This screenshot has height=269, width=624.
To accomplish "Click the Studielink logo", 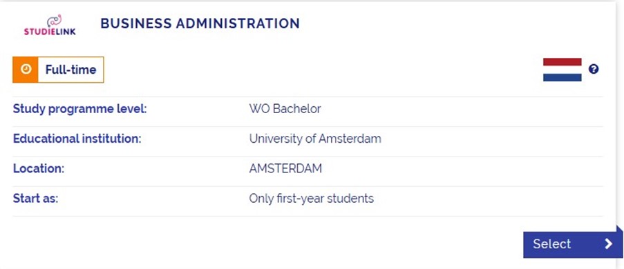I will [50, 25].
